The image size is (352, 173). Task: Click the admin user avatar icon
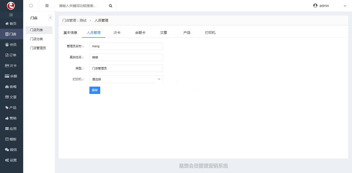315,6
